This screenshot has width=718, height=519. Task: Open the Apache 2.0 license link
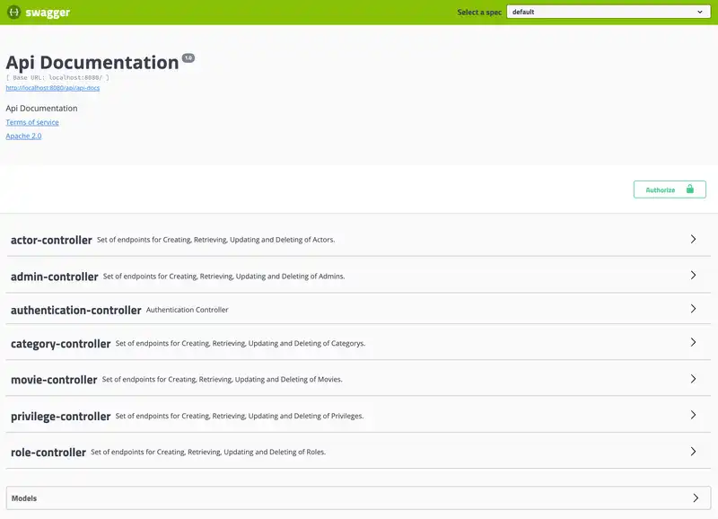pos(23,136)
